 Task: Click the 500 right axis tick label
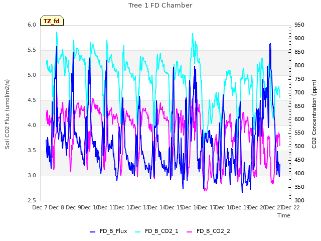point(299,146)
